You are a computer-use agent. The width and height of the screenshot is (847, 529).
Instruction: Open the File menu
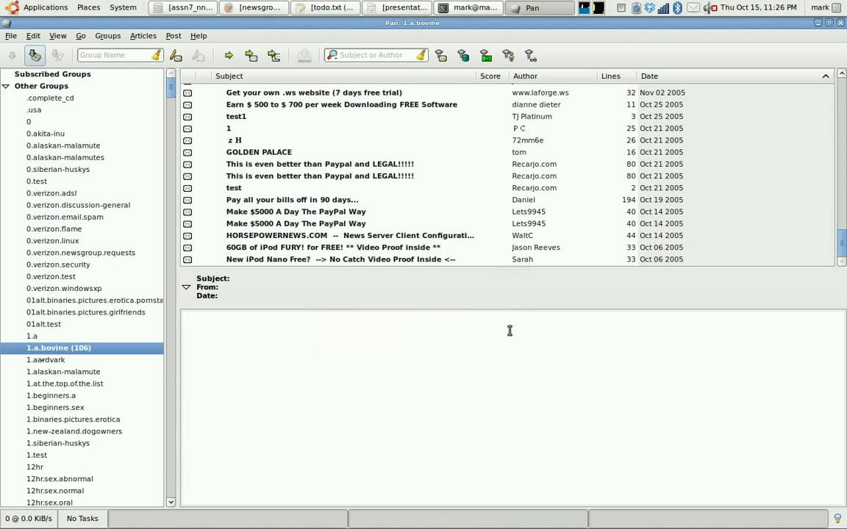[x=11, y=35]
